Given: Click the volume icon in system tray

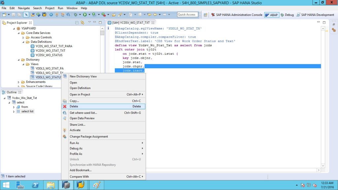Looking at the screenshot, I should tap(315, 185).
